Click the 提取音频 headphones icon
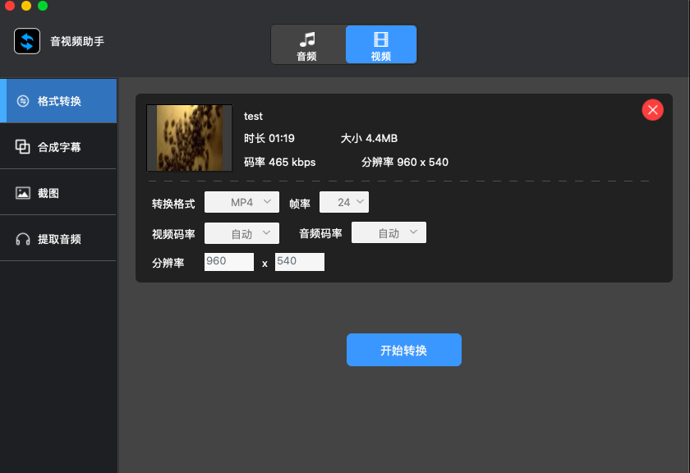Screen dimensions: 690x473 (23, 239)
